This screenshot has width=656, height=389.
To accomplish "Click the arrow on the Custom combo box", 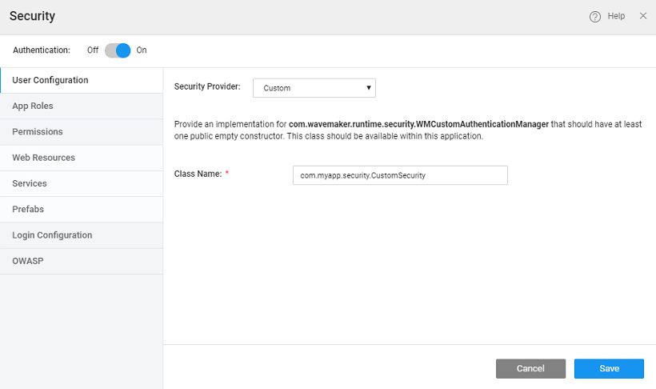I will [x=368, y=88].
